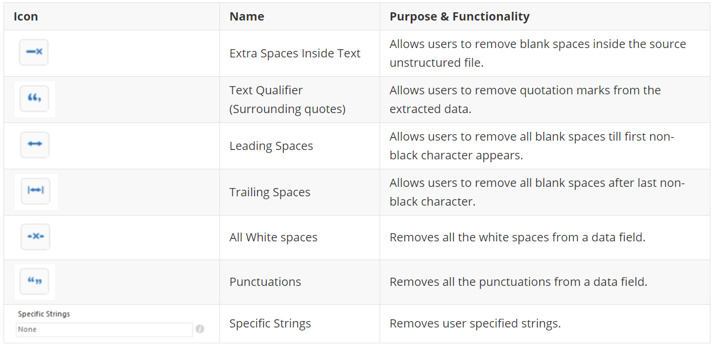The width and height of the screenshot is (714, 348).
Task: Click the Extra Spaces Inside Text icon
Action: click(34, 52)
